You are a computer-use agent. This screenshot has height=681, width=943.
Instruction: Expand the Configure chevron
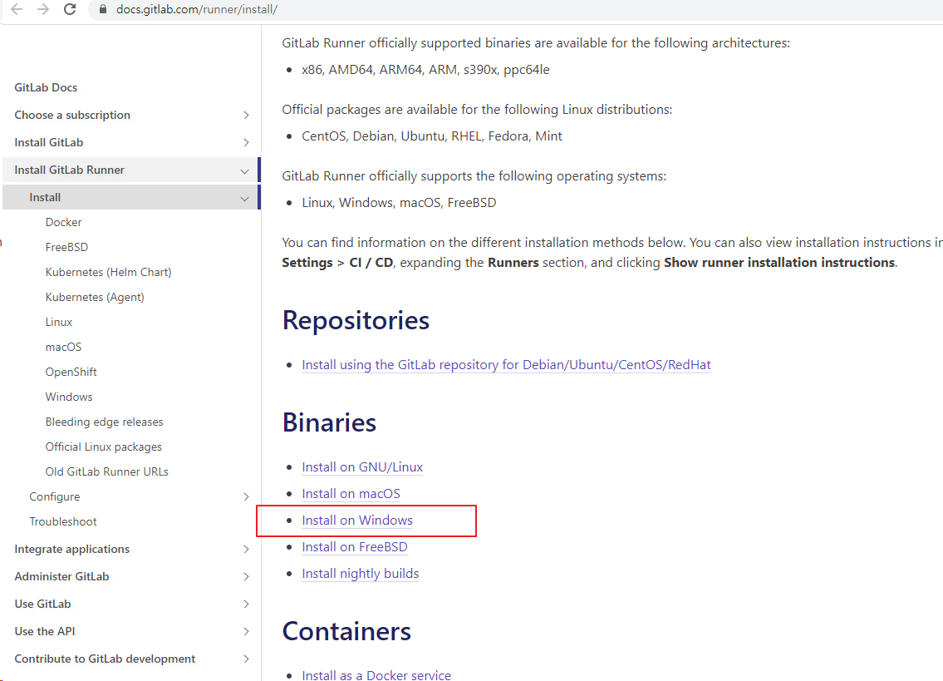(x=246, y=496)
